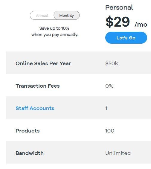Click the Personal plan heading
The image size is (151, 169).
tap(119, 7)
